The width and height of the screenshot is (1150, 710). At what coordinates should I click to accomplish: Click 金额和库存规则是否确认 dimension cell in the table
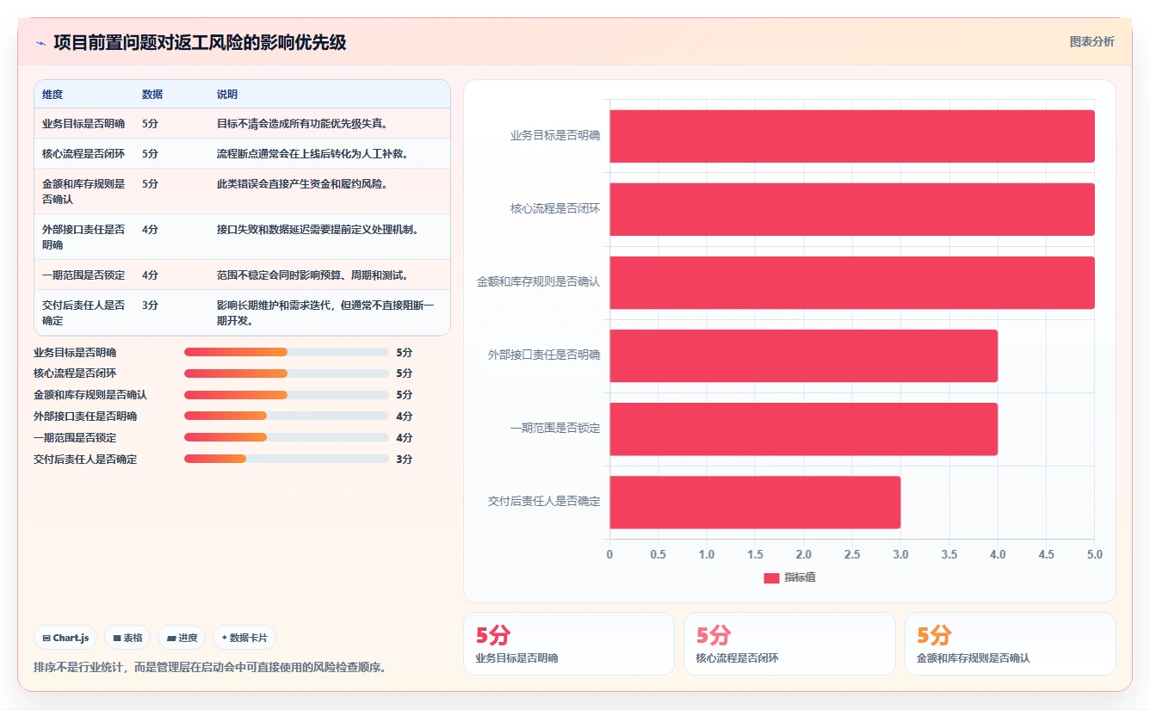[83, 191]
